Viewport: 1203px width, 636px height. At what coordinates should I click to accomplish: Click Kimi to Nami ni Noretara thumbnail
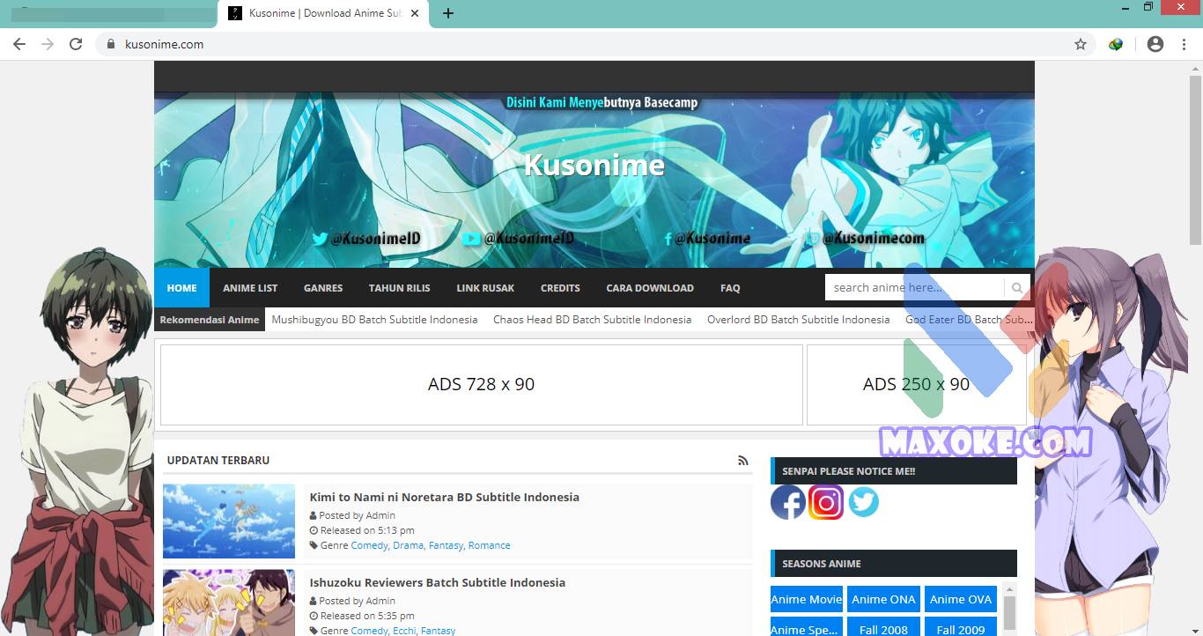(x=229, y=521)
